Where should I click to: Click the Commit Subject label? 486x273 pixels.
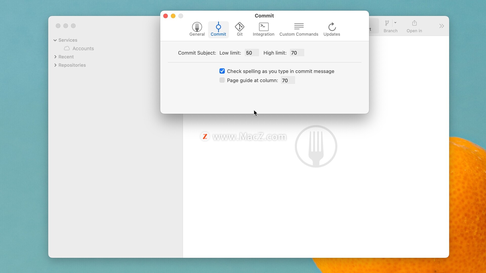[x=197, y=53]
